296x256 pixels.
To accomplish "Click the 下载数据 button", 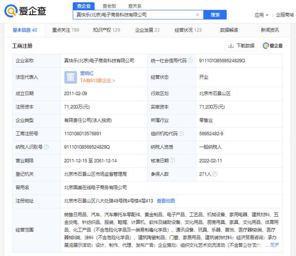I will [x=241, y=46].
